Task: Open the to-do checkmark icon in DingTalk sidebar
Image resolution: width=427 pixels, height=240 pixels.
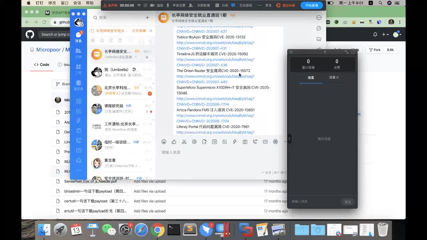Action: (79, 111)
